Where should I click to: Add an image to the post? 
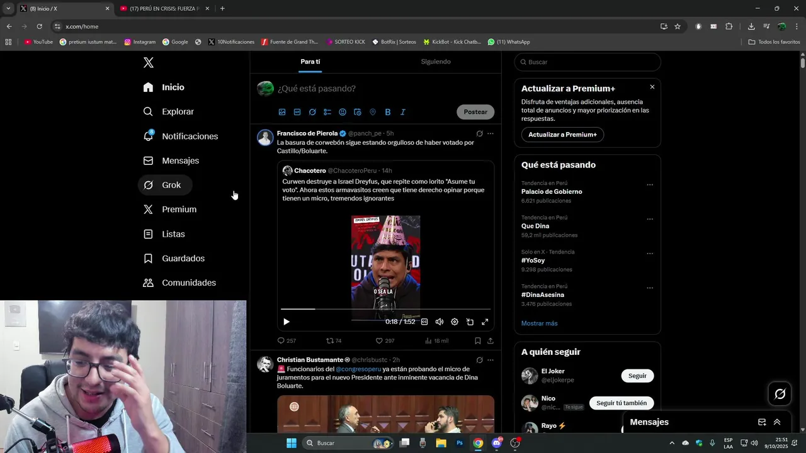click(x=282, y=112)
